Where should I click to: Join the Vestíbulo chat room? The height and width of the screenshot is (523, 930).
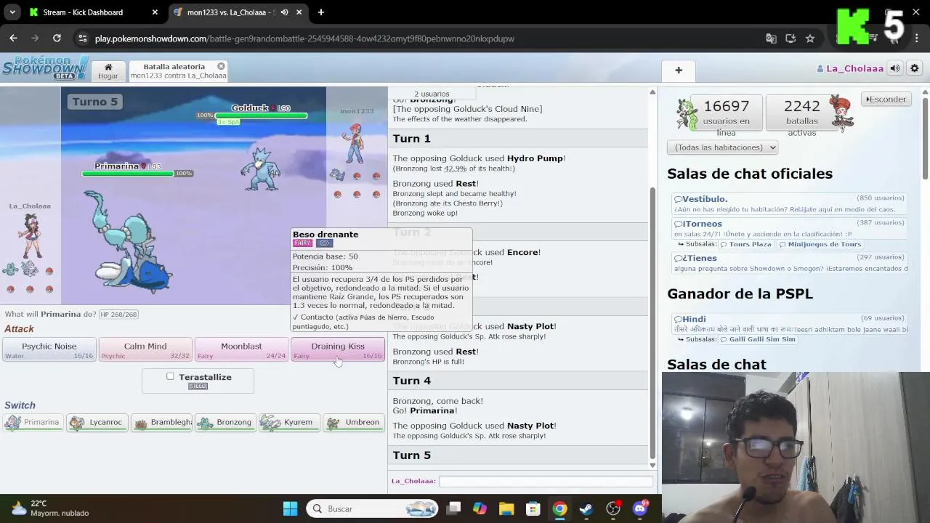789,204
